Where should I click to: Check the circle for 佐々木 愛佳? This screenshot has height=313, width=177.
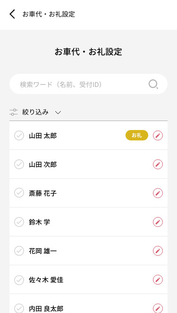tap(19, 279)
